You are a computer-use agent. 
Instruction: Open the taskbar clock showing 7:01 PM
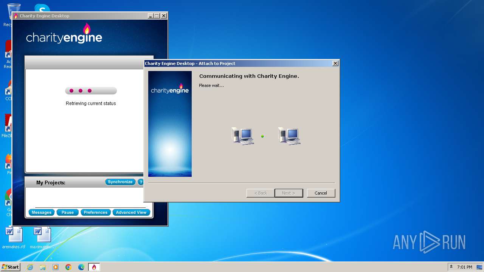[x=464, y=267]
